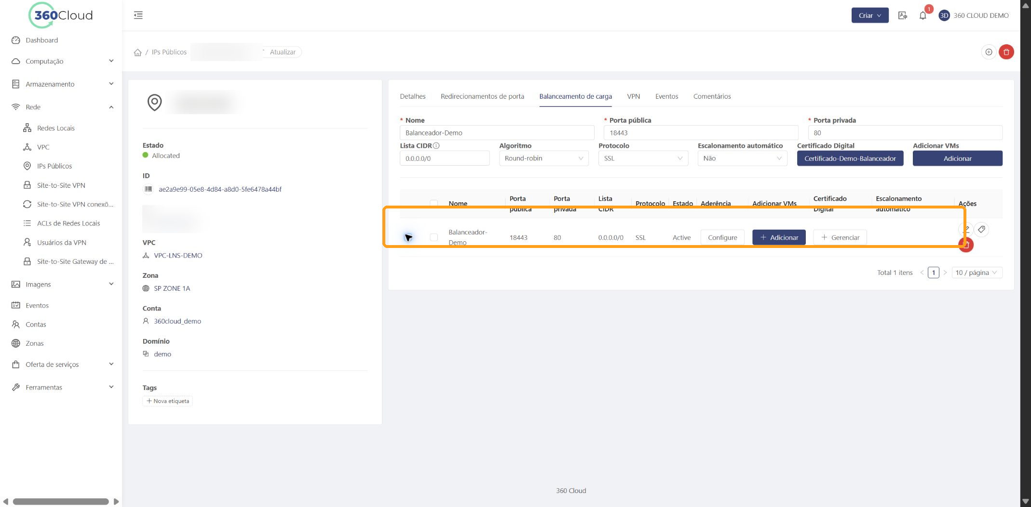1031x507 pixels.
Task: Open the Escalonamento automático dropdown
Action: point(742,158)
